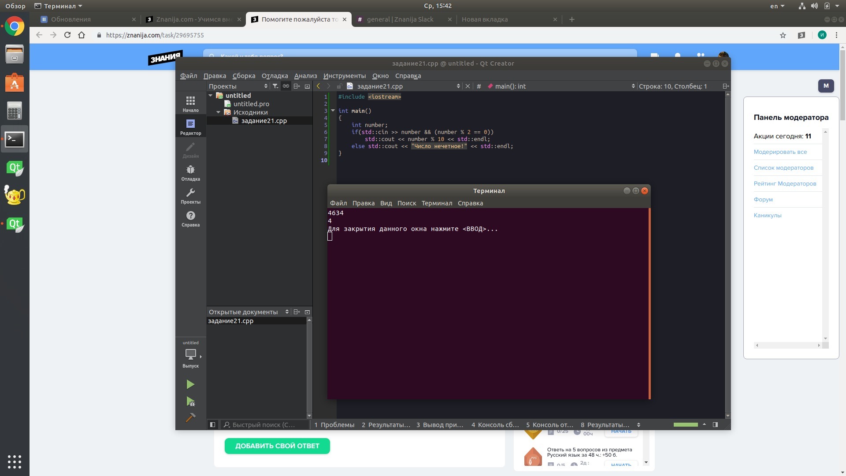This screenshot has height=476, width=846.
Task: Toggle the right sidebar button in status bar
Action: [715, 425]
